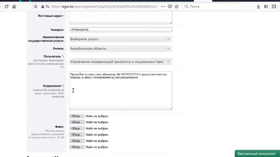280x157 pixels.
Task: Click the Содержание text area resize handle
Action: [171, 109]
